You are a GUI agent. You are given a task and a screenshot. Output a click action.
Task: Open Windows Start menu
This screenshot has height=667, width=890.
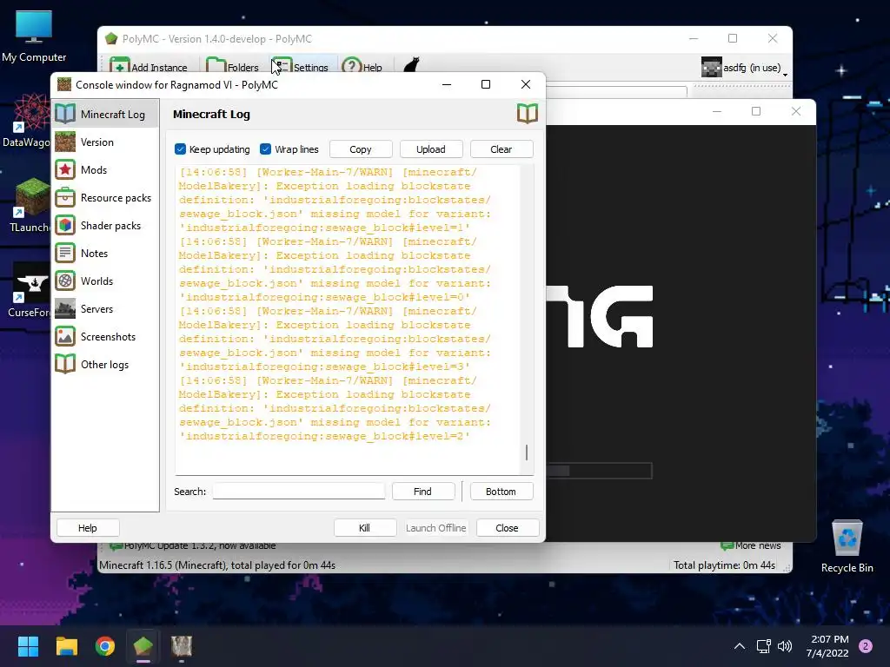[x=28, y=646]
